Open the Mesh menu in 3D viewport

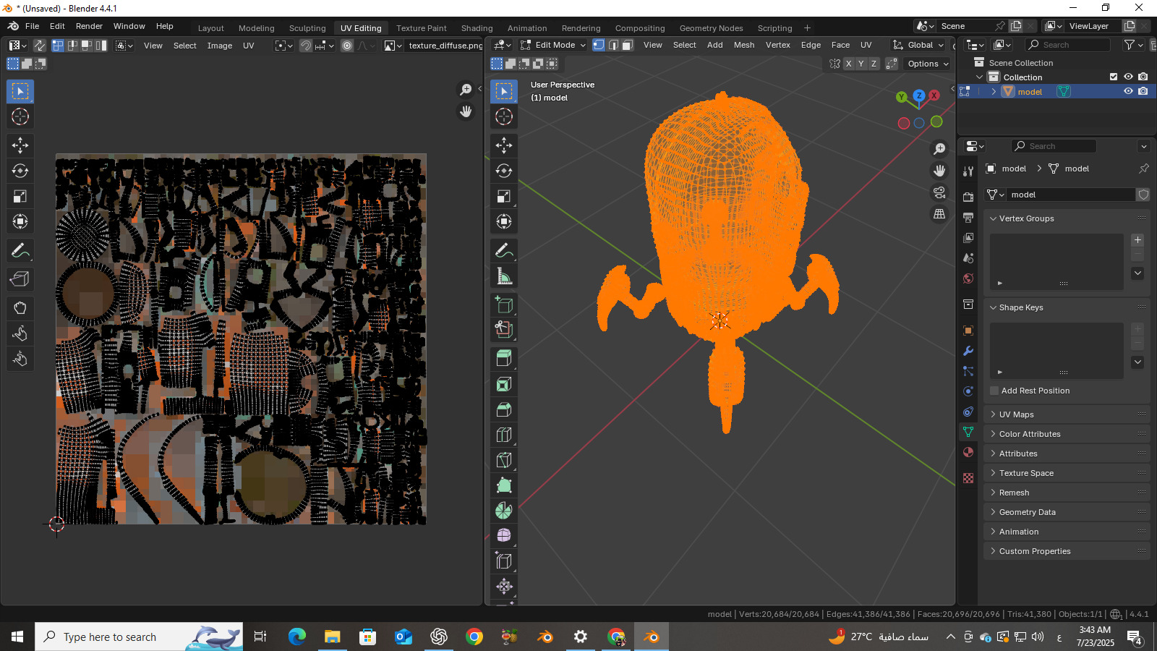pos(744,45)
